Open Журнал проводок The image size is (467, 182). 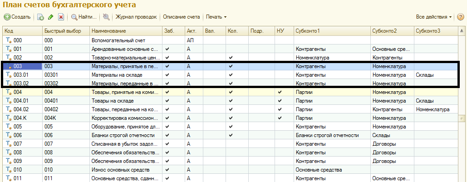coord(136,17)
